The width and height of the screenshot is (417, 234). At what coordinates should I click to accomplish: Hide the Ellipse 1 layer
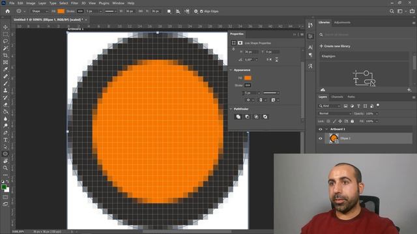(x=320, y=138)
